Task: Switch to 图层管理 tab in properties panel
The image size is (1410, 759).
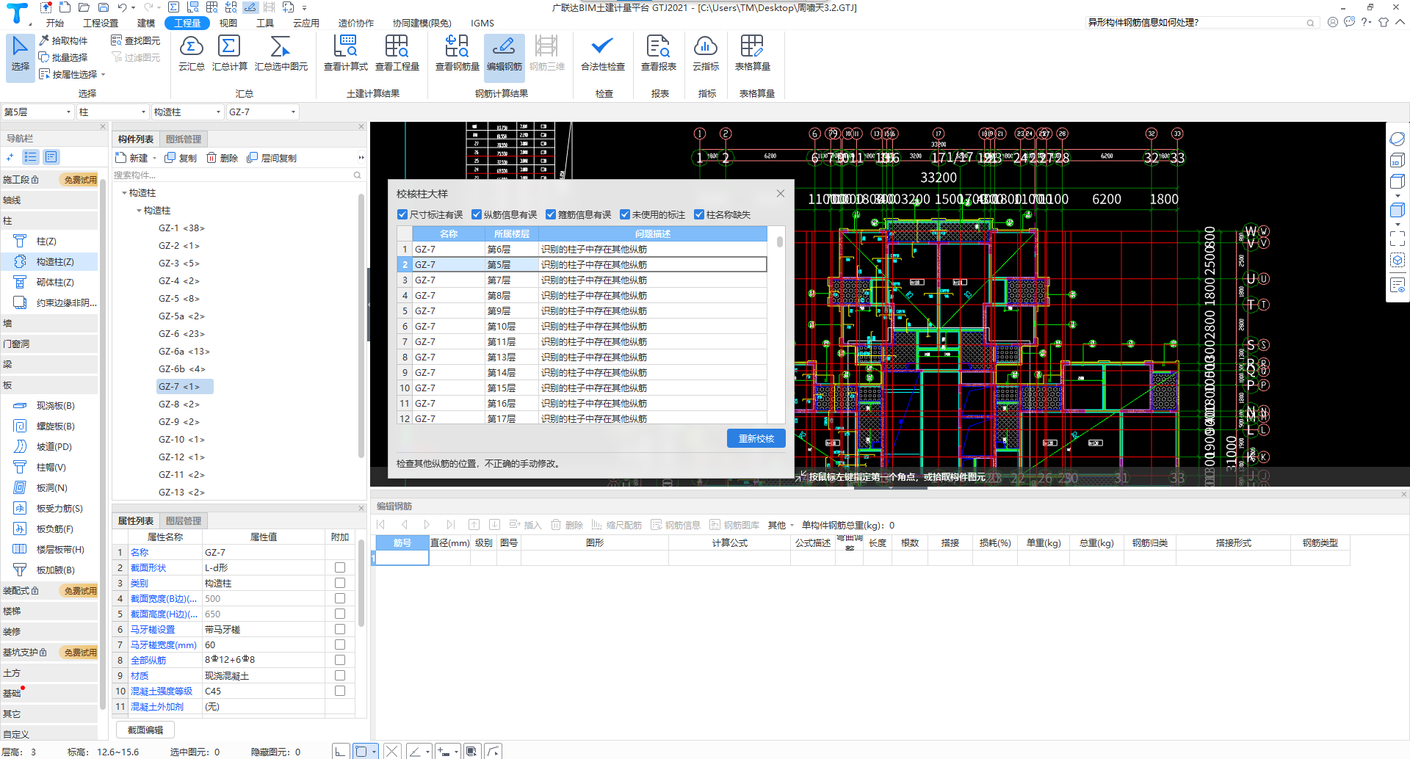Action: (x=184, y=521)
